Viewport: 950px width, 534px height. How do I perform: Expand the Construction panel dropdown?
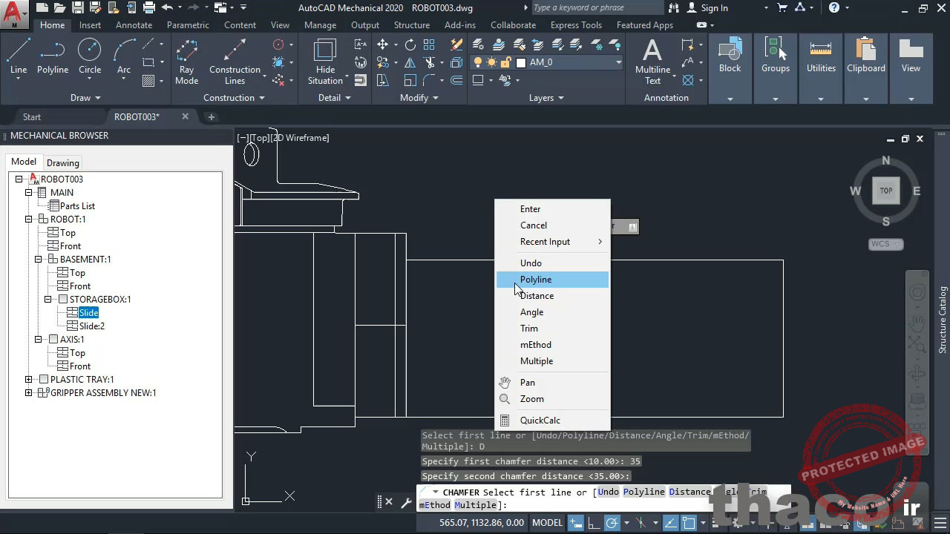click(x=235, y=98)
